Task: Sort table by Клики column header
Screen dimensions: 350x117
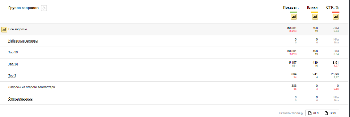Action: pyautogui.click(x=312, y=8)
